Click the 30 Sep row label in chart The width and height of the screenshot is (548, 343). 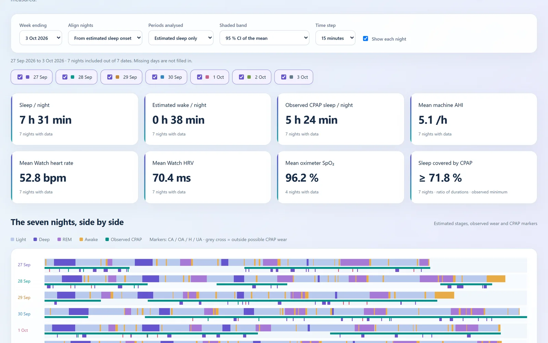(24, 314)
